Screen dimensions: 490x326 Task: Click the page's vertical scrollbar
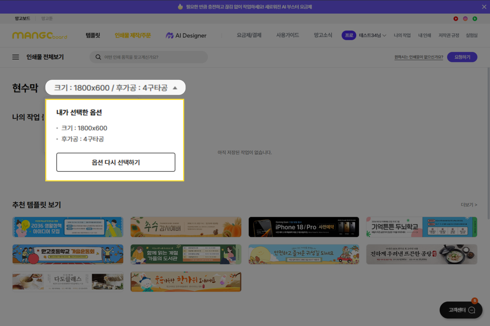point(489,143)
